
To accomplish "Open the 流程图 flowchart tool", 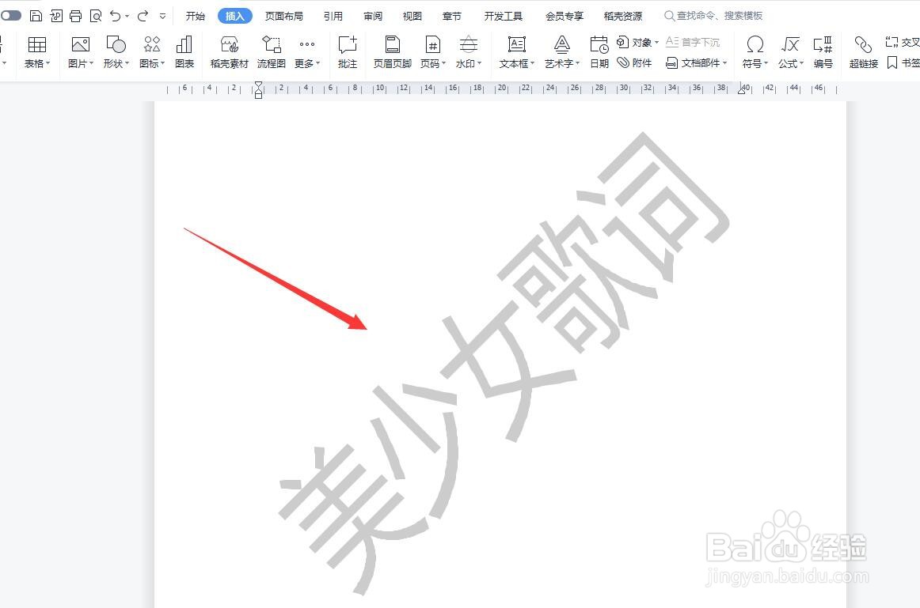I will click(271, 51).
